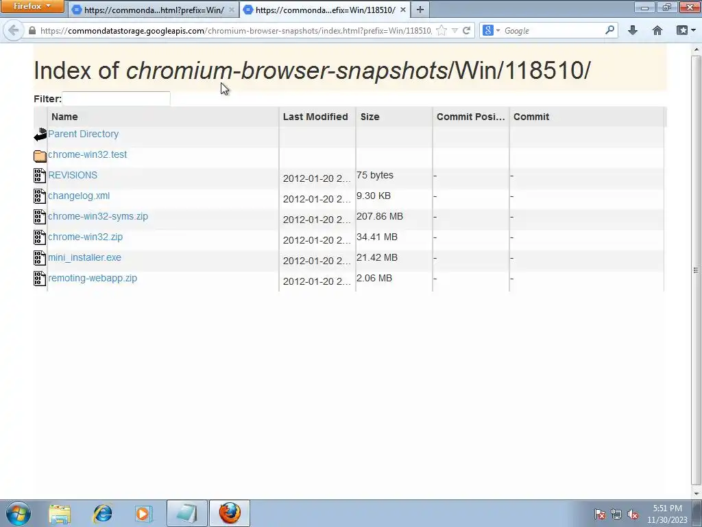
Task: Click the chrome-win32.test folder icon
Action: click(40, 156)
